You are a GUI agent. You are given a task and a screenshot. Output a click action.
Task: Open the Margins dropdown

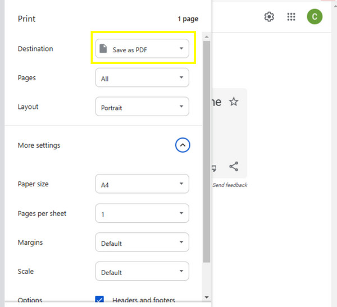[x=142, y=243]
